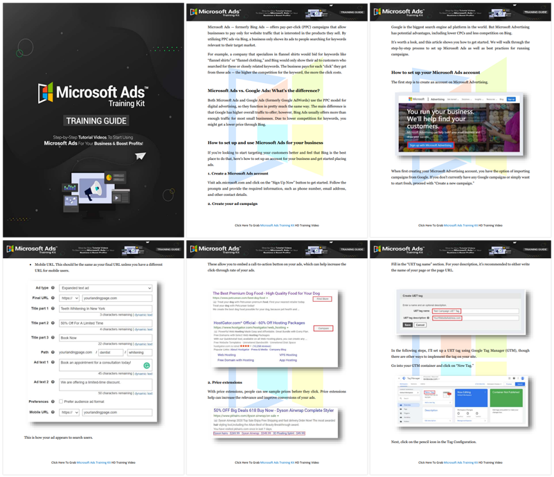
Task: Click the star rating in the HostGator ad
Action: point(245,346)
